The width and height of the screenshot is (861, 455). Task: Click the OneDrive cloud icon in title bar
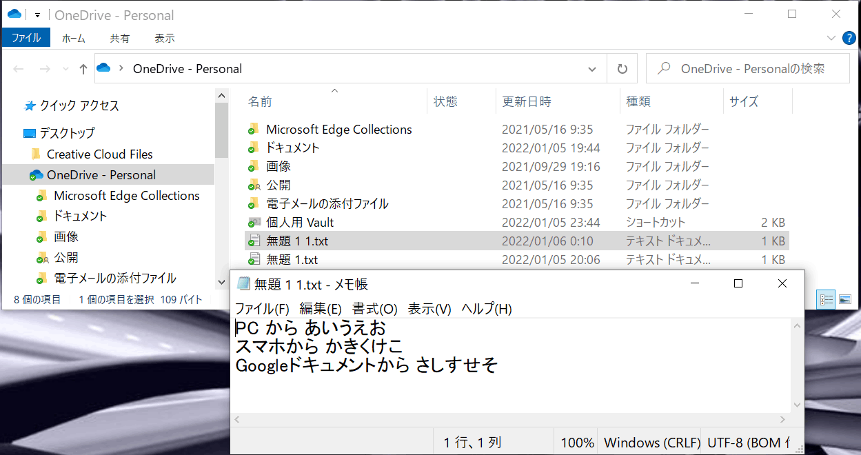pos(14,14)
